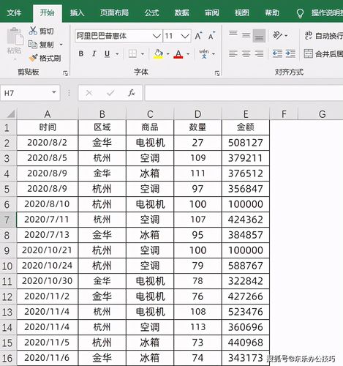Select the Format Painter (格式刷) brush

[x=33, y=58]
